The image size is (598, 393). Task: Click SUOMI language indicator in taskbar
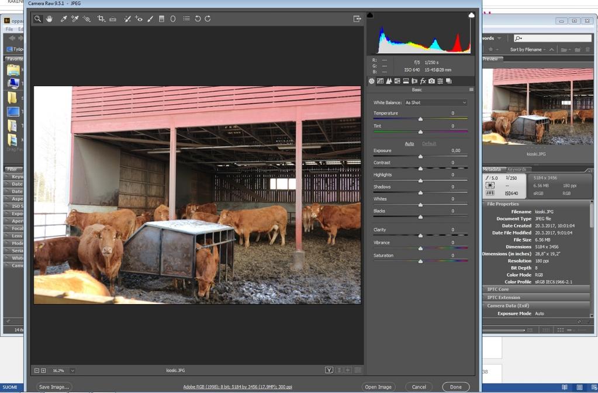pos(10,387)
